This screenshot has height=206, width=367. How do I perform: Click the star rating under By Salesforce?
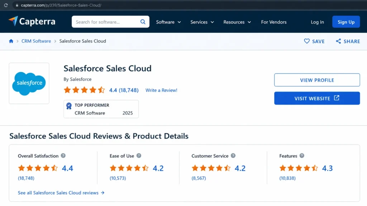[x=84, y=90]
